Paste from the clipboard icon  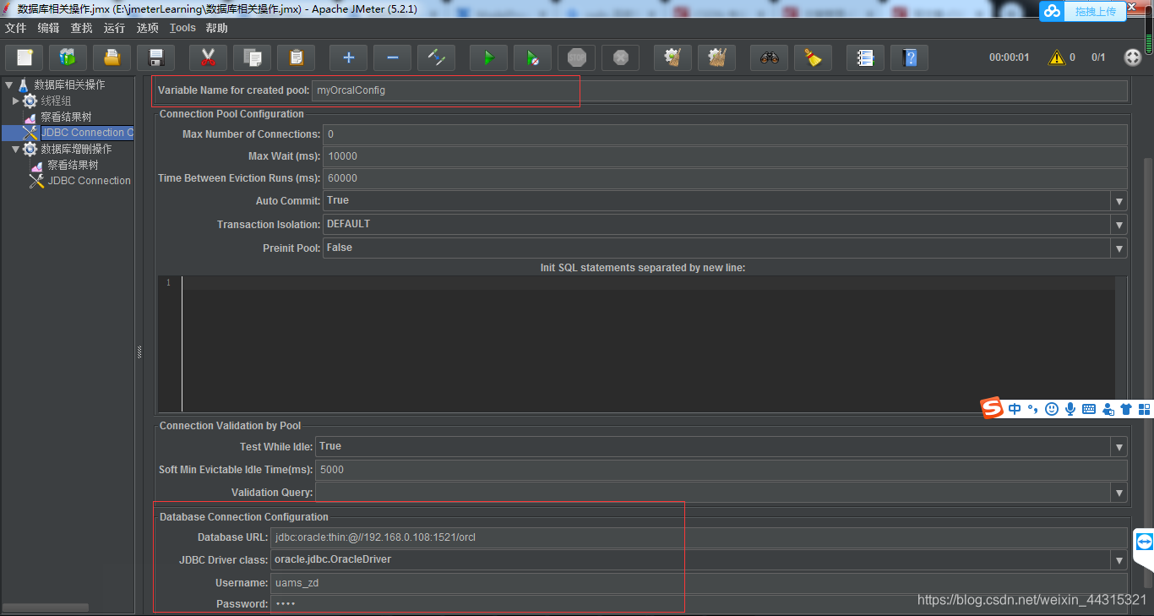pos(297,57)
